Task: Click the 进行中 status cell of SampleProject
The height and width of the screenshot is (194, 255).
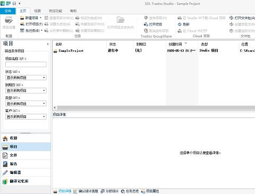Action: (x=113, y=50)
